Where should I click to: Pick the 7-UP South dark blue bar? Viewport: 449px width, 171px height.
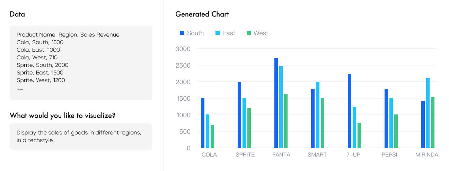pos(350,111)
